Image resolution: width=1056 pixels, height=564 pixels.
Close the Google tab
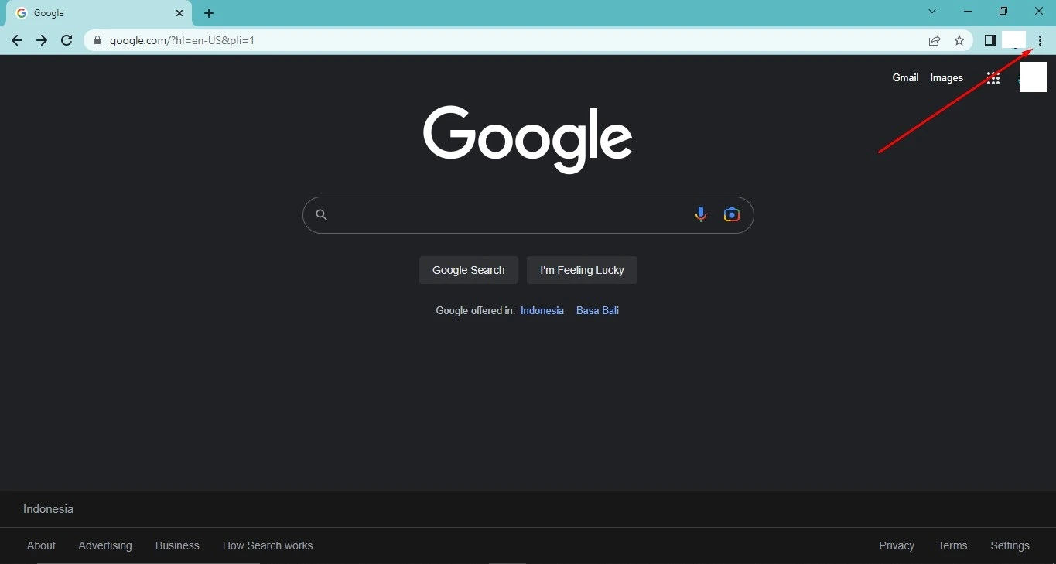point(179,13)
